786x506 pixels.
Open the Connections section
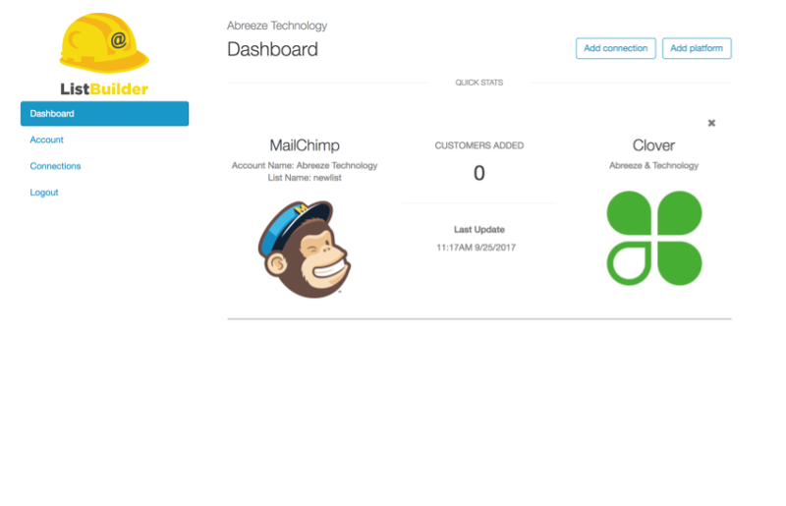tap(55, 166)
